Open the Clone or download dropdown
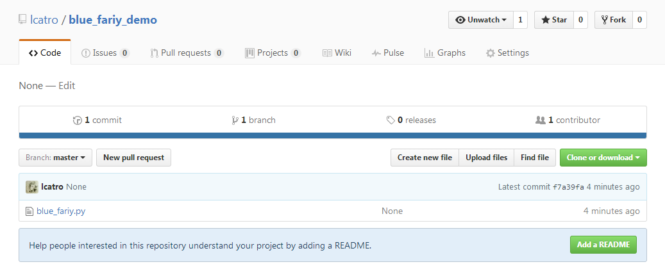 [603, 158]
